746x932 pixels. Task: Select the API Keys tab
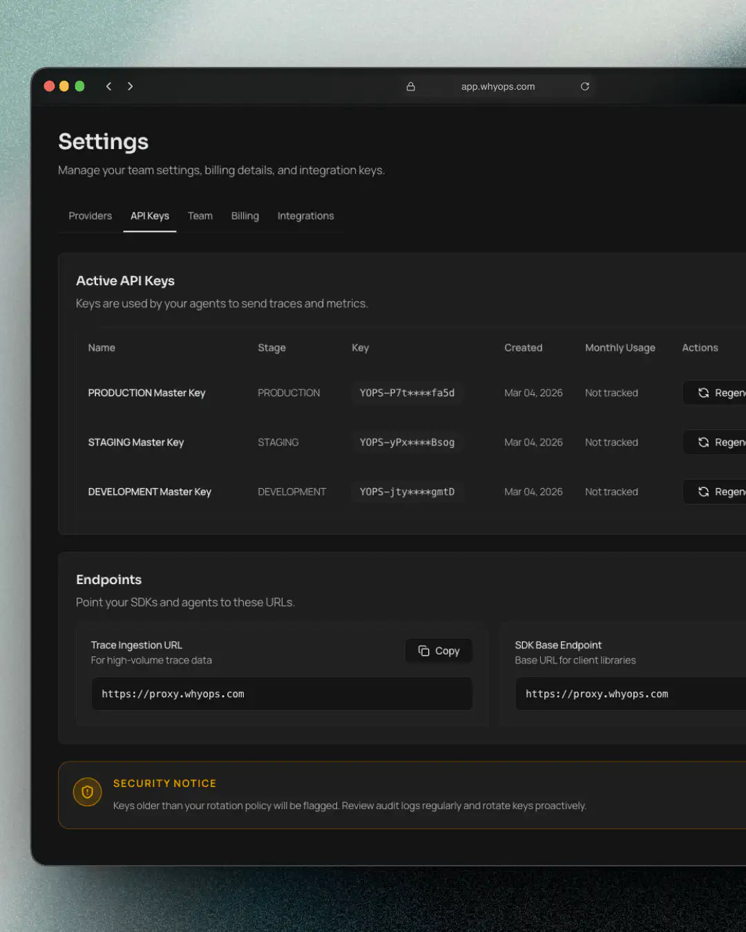(x=150, y=216)
